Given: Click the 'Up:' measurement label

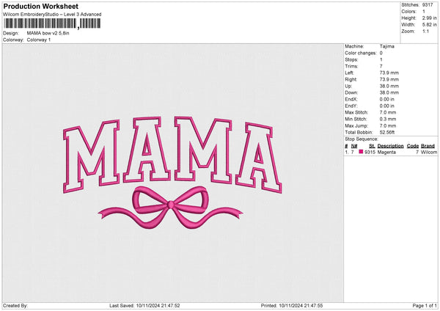Looking at the screenshot, I should click(x=348, y=86).
